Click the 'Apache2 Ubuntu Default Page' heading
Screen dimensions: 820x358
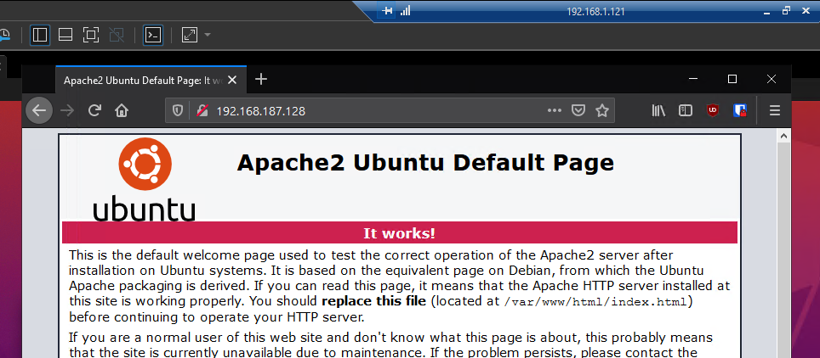tap(425, 163)
